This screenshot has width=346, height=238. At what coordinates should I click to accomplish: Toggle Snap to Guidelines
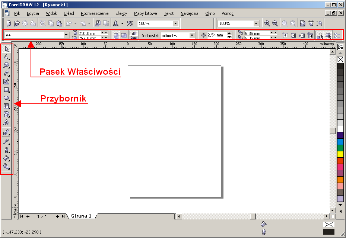293,35
